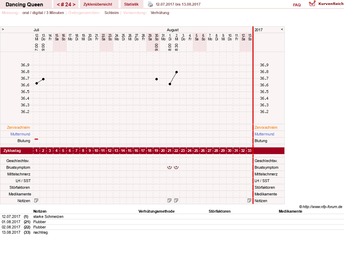Click the 7:00 measurement time
Image resolution: width=344 pixels, height=260 pixels.
pos(36,47)
